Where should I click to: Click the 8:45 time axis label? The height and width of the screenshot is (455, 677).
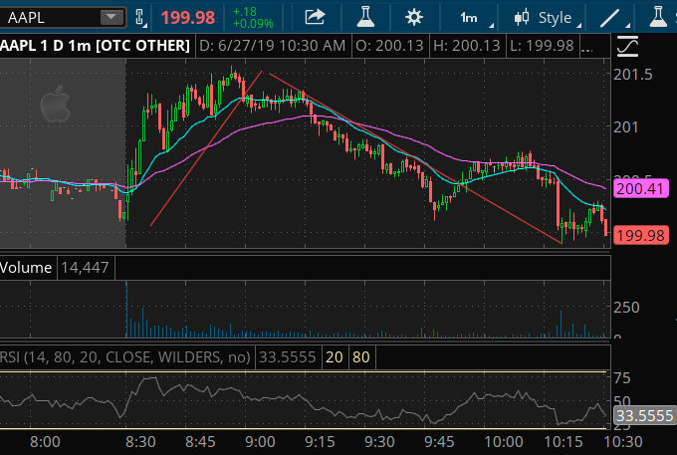[200, 442]
